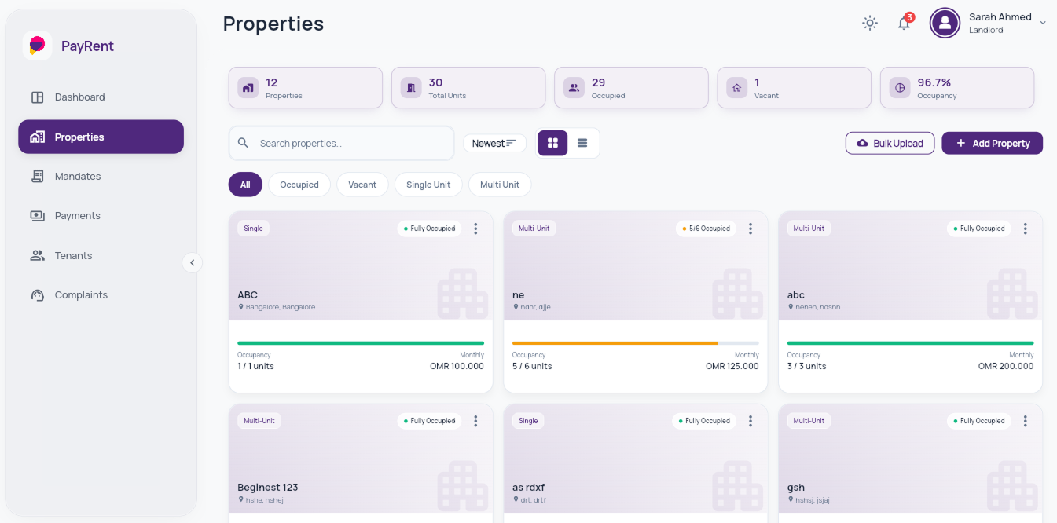Open three-dot menu on as rdxf
Image resolution: width=1057 pixels, height=523 pixels.
point(751,421)
